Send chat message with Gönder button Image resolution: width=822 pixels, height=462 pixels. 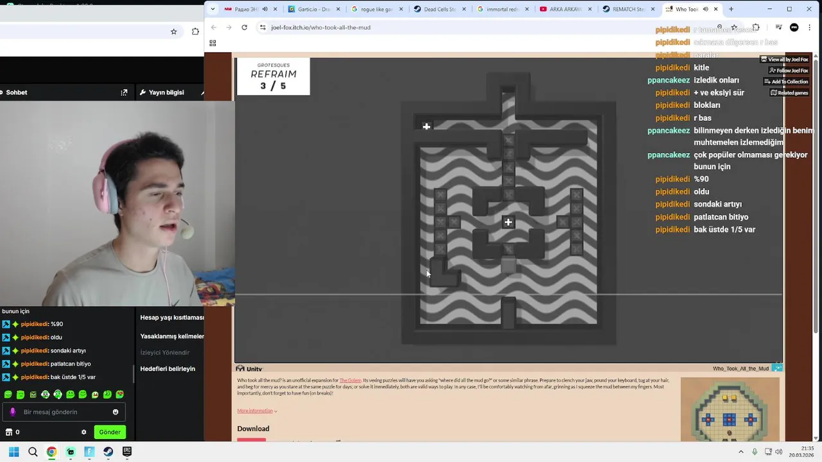pyautogui.click(x=109, y=432)
